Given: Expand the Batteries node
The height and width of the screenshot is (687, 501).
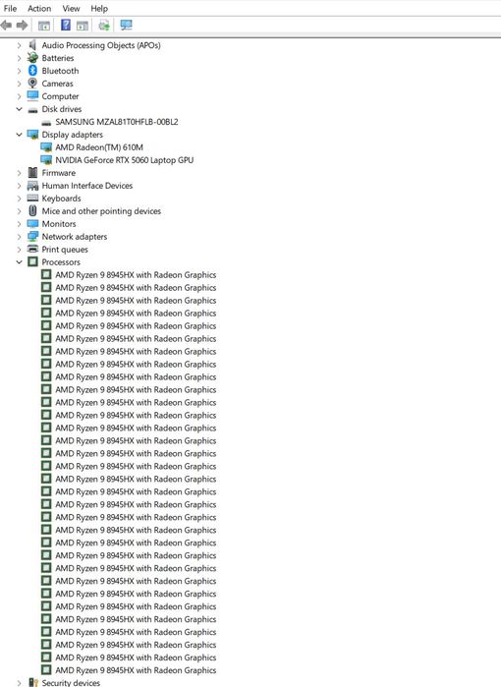Looking at the screenshot, I should [x=19, y=58].
